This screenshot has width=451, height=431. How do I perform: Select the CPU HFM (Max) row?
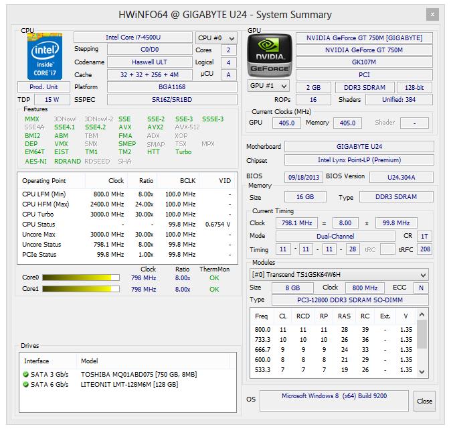(x=127, y=204)
